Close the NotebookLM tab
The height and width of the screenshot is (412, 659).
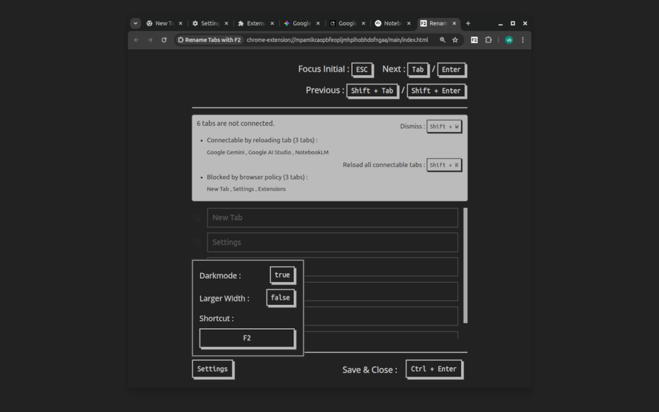[x=409, y=23]
